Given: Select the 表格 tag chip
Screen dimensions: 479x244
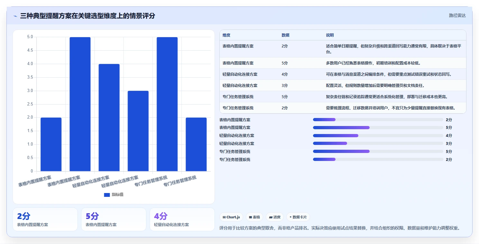Looking at the screenshot, I should [254, 217].
